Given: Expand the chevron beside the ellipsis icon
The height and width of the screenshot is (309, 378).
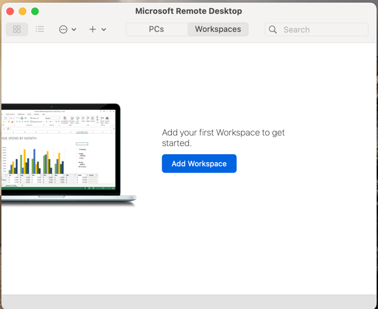Looking at the screenshot, I should (74, 30).
